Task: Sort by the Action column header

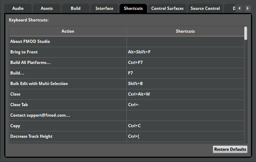Action: (68, 31)
